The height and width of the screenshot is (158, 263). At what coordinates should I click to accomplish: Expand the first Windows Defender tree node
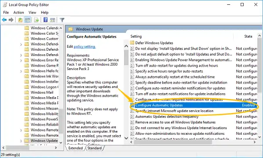point(21,44)
